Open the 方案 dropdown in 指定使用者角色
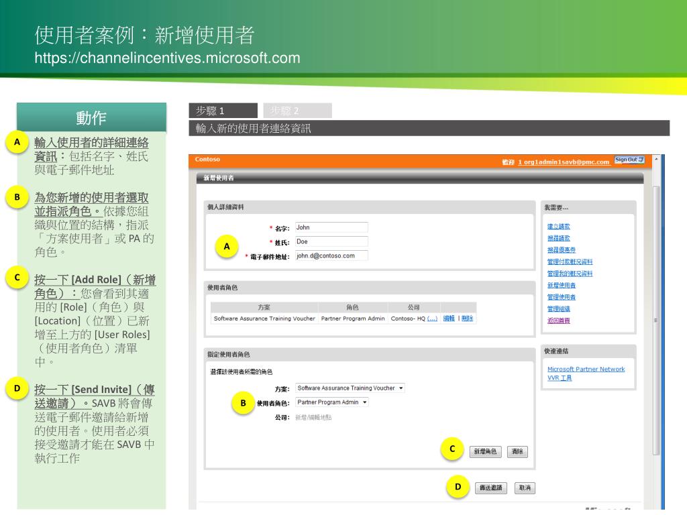 (x=350, y=388)
